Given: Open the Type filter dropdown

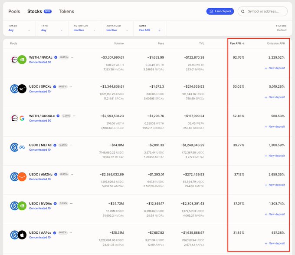Looking at the screenshot, I should [x=52, y=28].
